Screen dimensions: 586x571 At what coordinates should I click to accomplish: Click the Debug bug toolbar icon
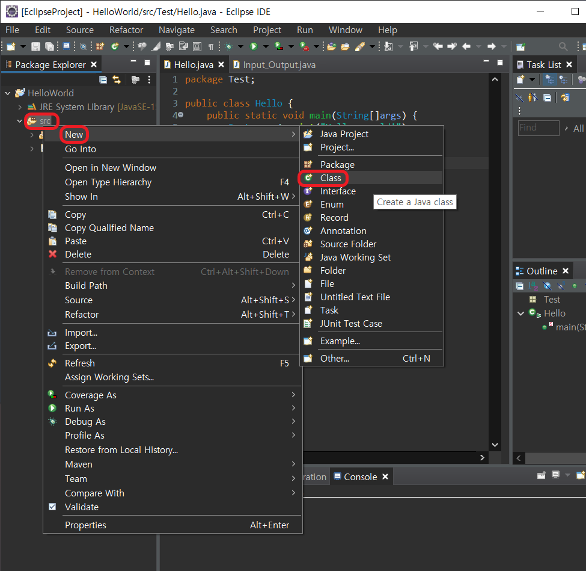click(229, 46)
